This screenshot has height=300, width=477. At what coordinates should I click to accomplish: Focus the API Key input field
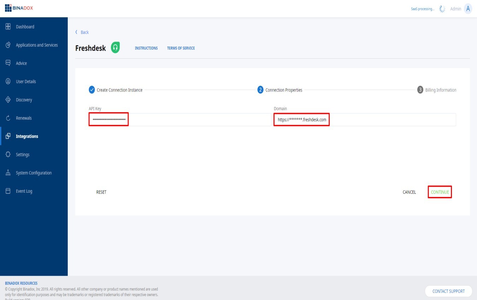pos(180,120)
